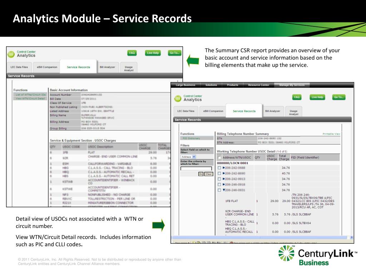Open the List of WTNs/Circuit IDs link
This screenshot has width=366, height=274.
[x=31, y=95]
